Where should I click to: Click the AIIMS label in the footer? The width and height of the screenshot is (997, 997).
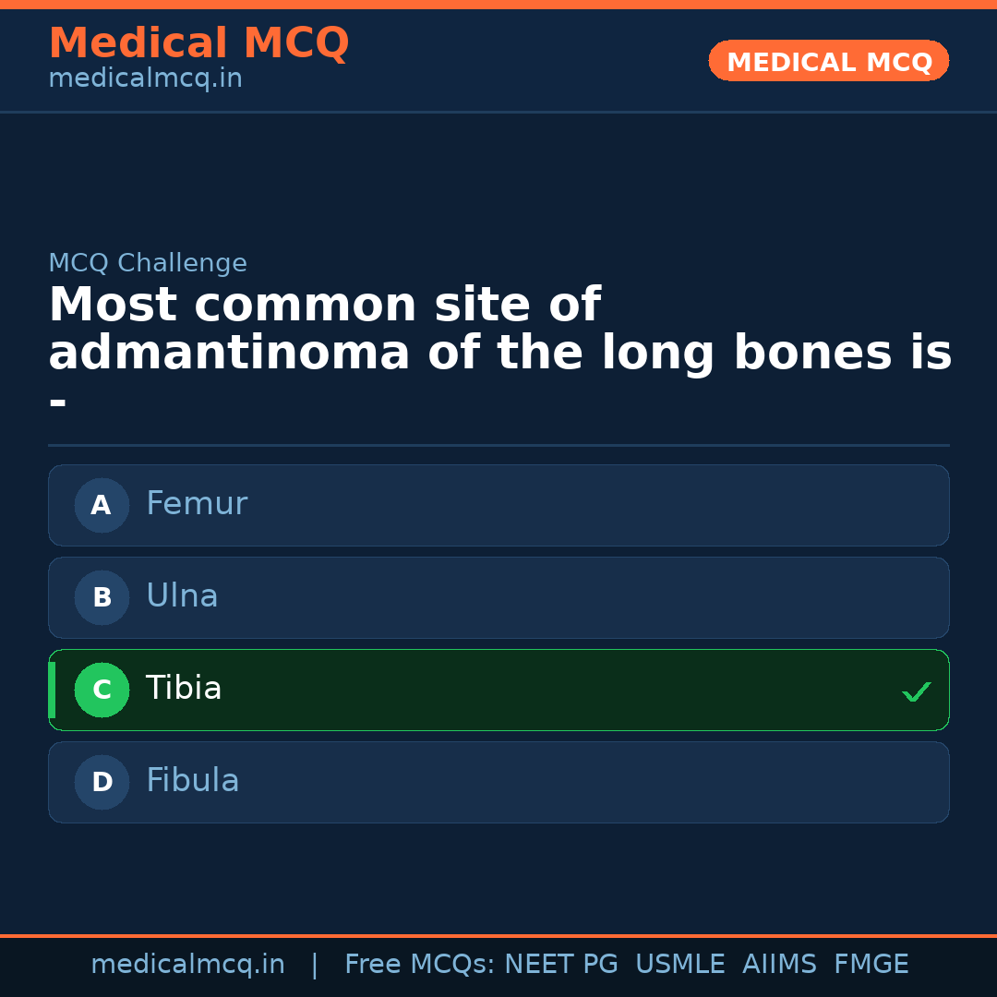(x=779, y=965)
